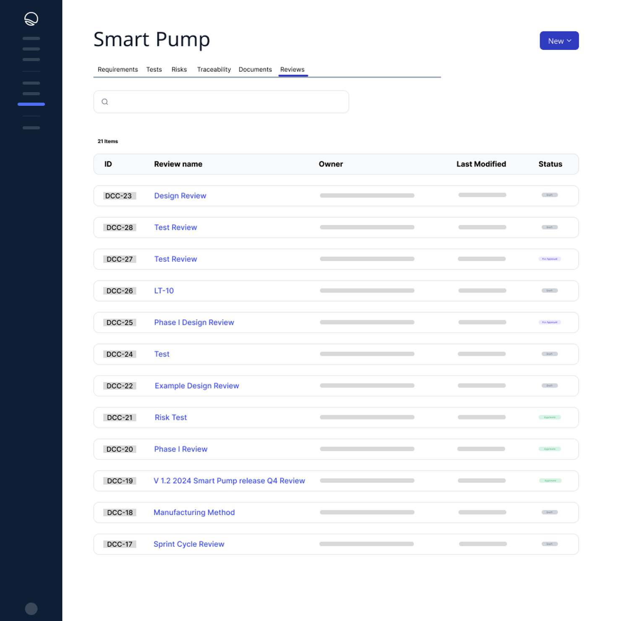
Task: Click the 21 Items count label
Action: tap(108, 141)
